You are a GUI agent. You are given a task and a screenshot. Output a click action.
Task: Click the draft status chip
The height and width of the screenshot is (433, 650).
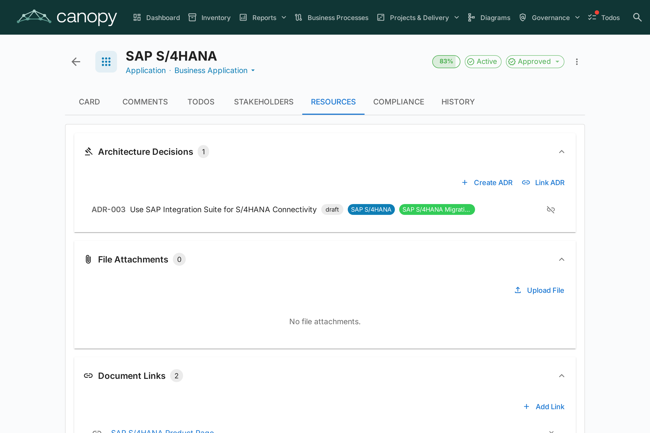coord(332,209)
